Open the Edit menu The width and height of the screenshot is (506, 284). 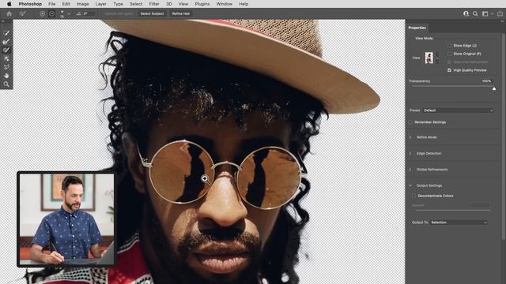[66, 4]
